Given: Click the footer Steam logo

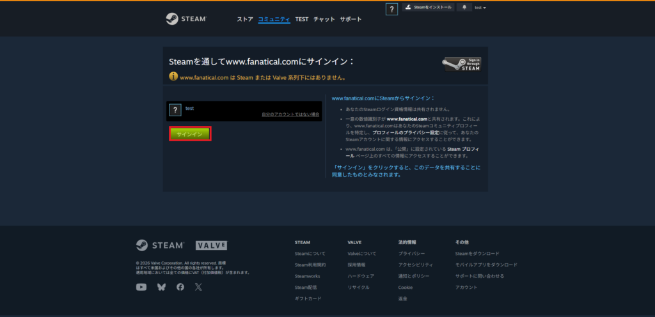Looking at the screenshot, I should tap(159, 245).
